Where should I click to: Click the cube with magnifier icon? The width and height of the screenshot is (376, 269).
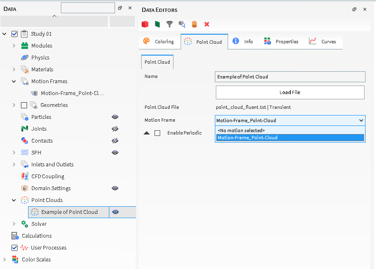[182, 24]
